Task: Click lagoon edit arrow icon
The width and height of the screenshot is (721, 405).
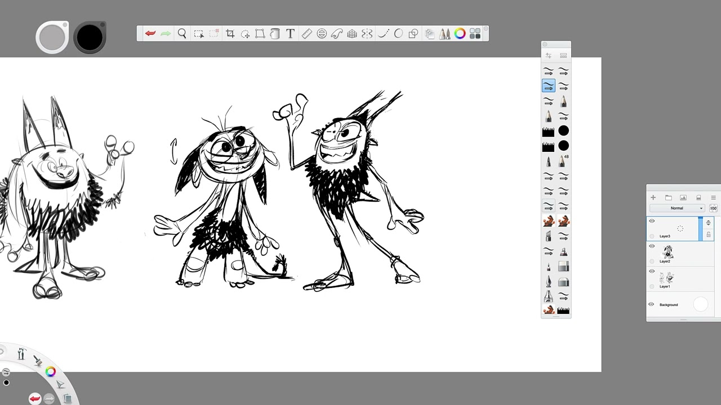Action: pos(60,385)
